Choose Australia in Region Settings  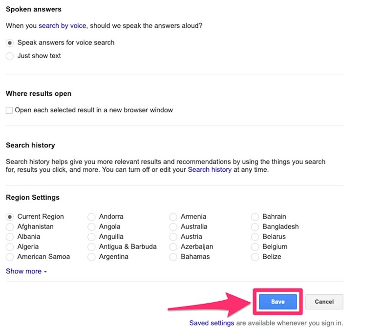tap(173, 227)
